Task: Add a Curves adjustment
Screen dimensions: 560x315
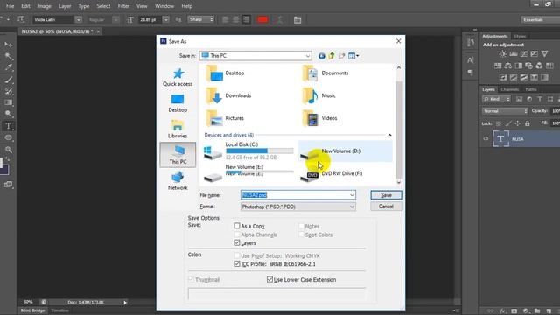Action: 523,54
